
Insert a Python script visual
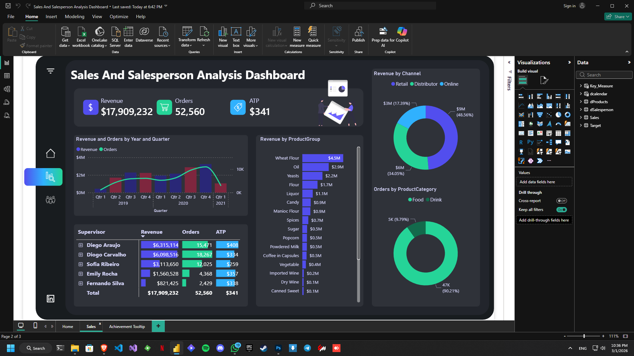531,142
